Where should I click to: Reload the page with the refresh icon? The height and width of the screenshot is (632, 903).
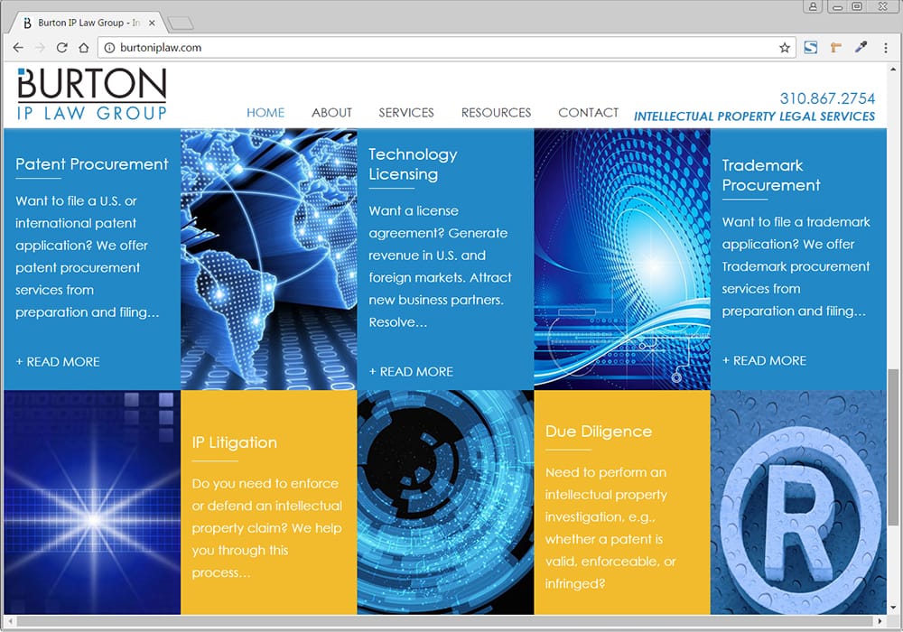(62, 48)
